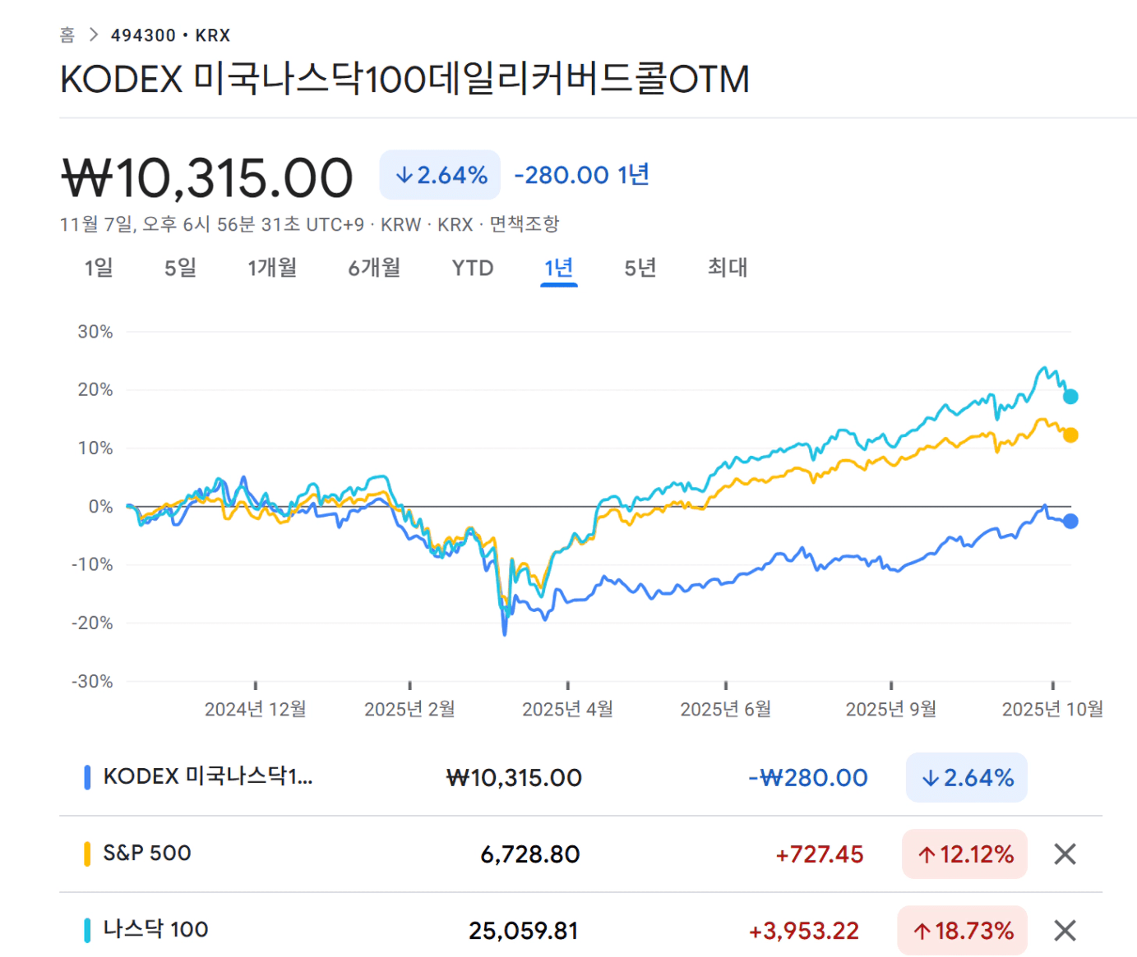Click the teal Nasdaq endpoint dot on chart
This screenshot has height=957, width=1137.
pos(1070,397)
